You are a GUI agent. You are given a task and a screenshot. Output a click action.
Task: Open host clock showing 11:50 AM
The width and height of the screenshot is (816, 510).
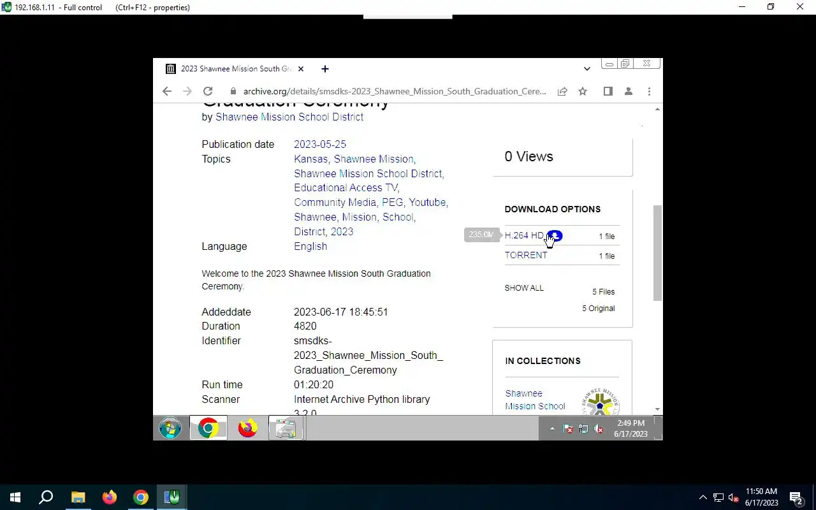click(762, 497)
